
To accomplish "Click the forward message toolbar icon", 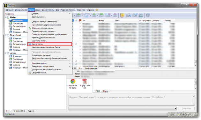I will (108, 15).
